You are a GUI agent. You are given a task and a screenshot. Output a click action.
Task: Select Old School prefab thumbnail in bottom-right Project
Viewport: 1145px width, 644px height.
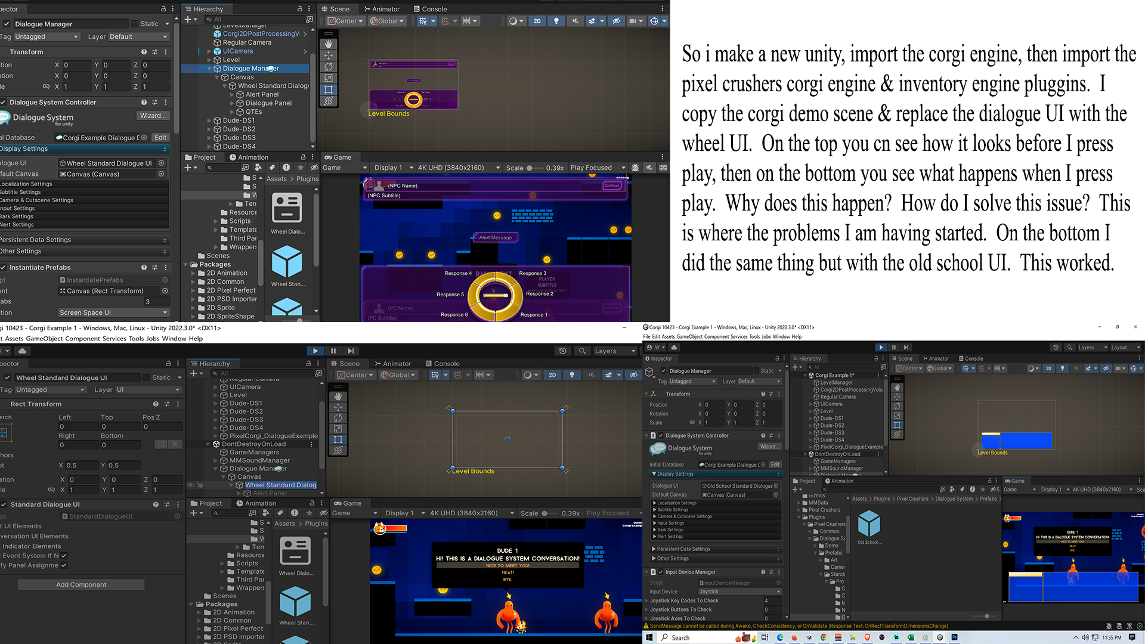point(869,527)
